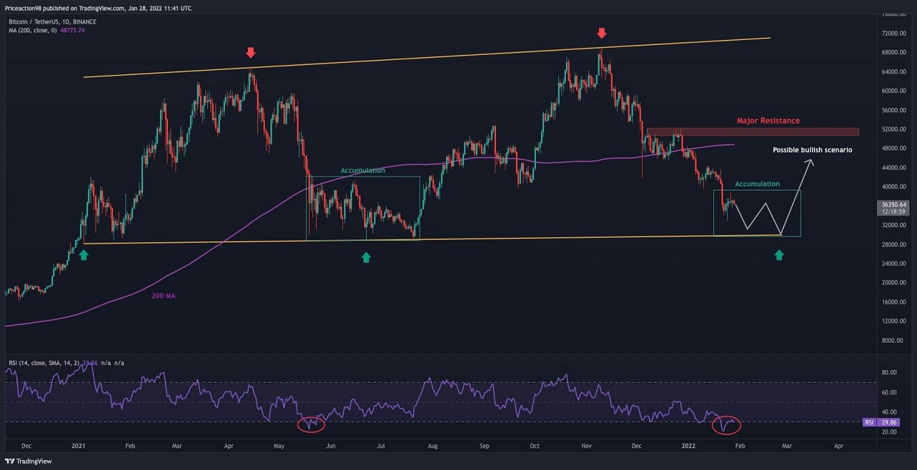The height and width of the screenshot is (470, 917).
Task: Click the red circle on RSI near June 2021
Action: 311,424
